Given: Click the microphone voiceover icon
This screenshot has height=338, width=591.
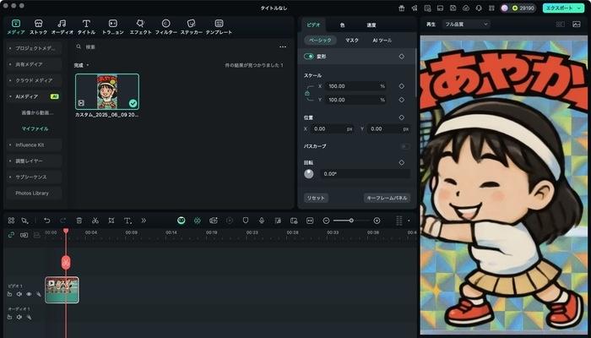Looking at the screenshot, I should tap(262, 221).
